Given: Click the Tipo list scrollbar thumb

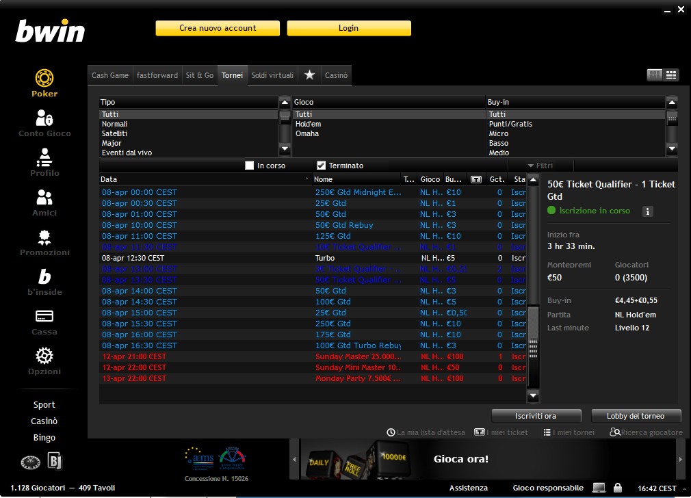Looking at the screenshot, I should (x=285, y=118).
